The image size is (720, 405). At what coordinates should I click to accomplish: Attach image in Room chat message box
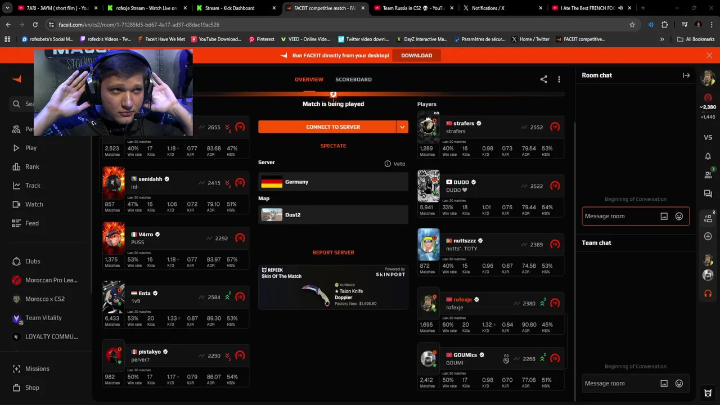coord(664,217)
